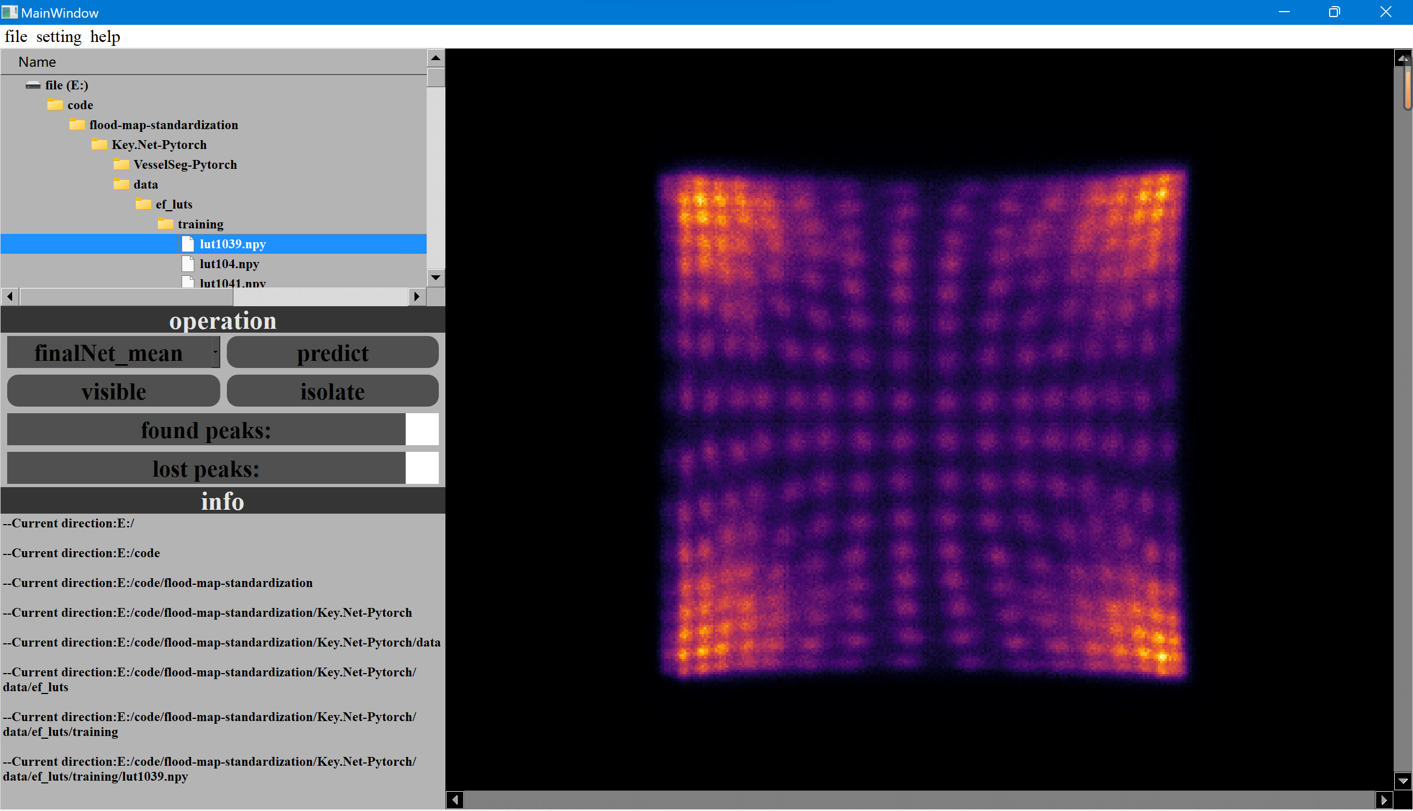Select the lut1039.npy file entry
This screenshot has width=1413, height=811.
coord(232,244)
